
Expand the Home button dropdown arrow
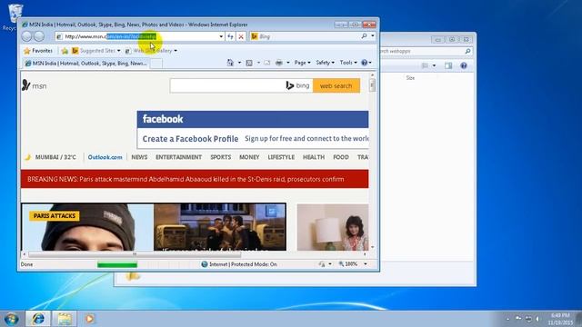pos(239,63)
